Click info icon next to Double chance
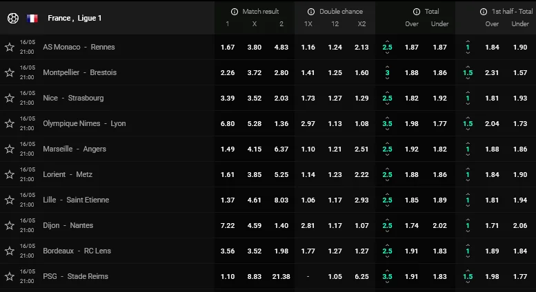Screen dimensions: 536x292 tap(312, 12)
